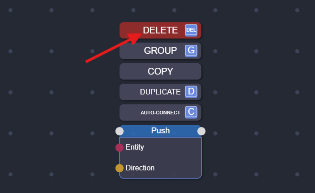The width and height of the screenshot is (315, 193).
Task: Click the Direction label on Push node
Action: pyautogui.click(x=140, y=168)
